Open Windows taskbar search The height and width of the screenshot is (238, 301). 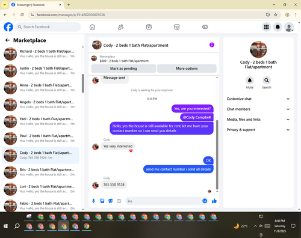point(17,226)
